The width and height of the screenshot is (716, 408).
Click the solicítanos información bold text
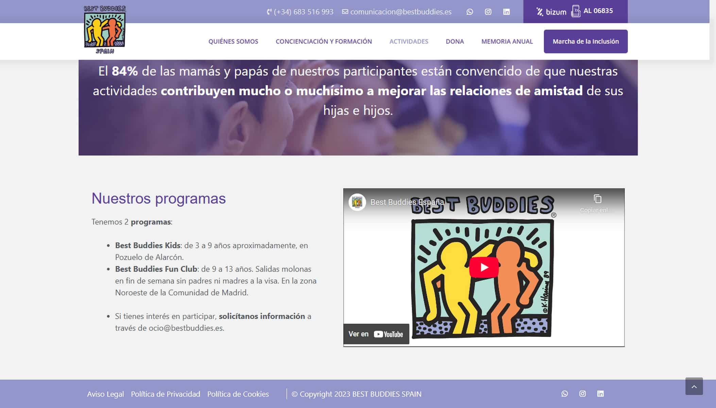[262, 316]
